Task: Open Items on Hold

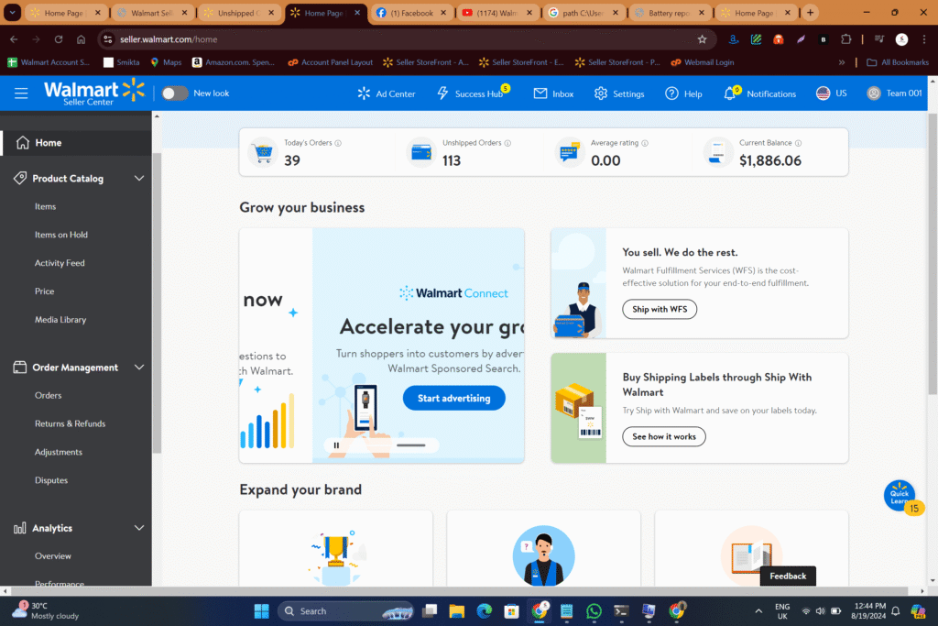Action: click(x=61, y=235)
